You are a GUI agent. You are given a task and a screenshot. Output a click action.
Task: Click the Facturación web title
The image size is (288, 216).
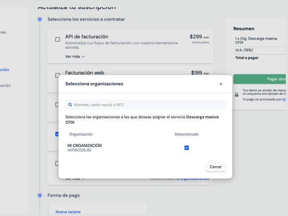coord(85,73)
